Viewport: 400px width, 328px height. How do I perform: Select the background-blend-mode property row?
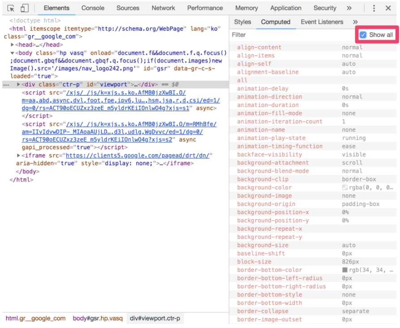(313, 171)
